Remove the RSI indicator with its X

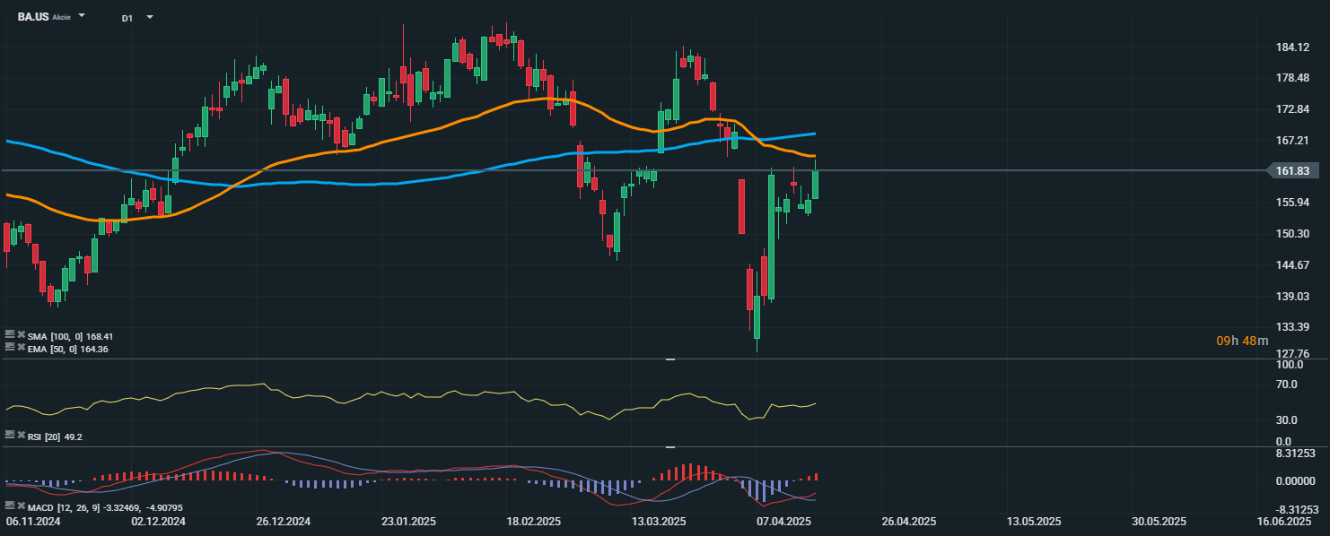tap(21, 435)
